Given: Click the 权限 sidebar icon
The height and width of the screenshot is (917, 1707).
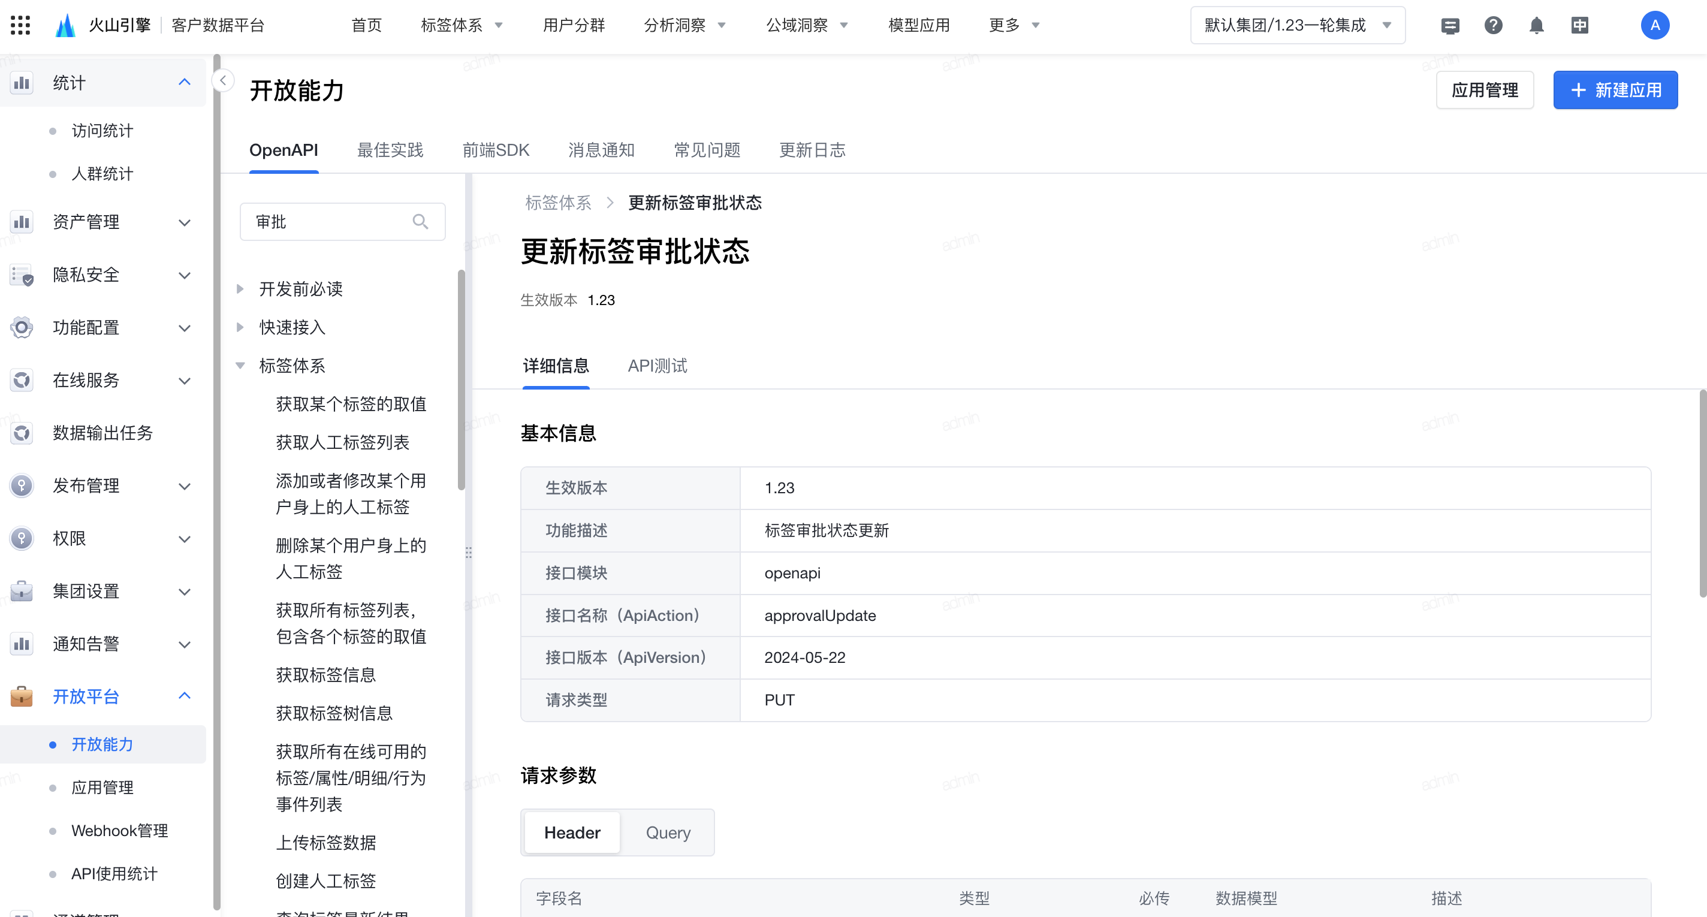Looking at the screenshot, I should click(22, 538).
